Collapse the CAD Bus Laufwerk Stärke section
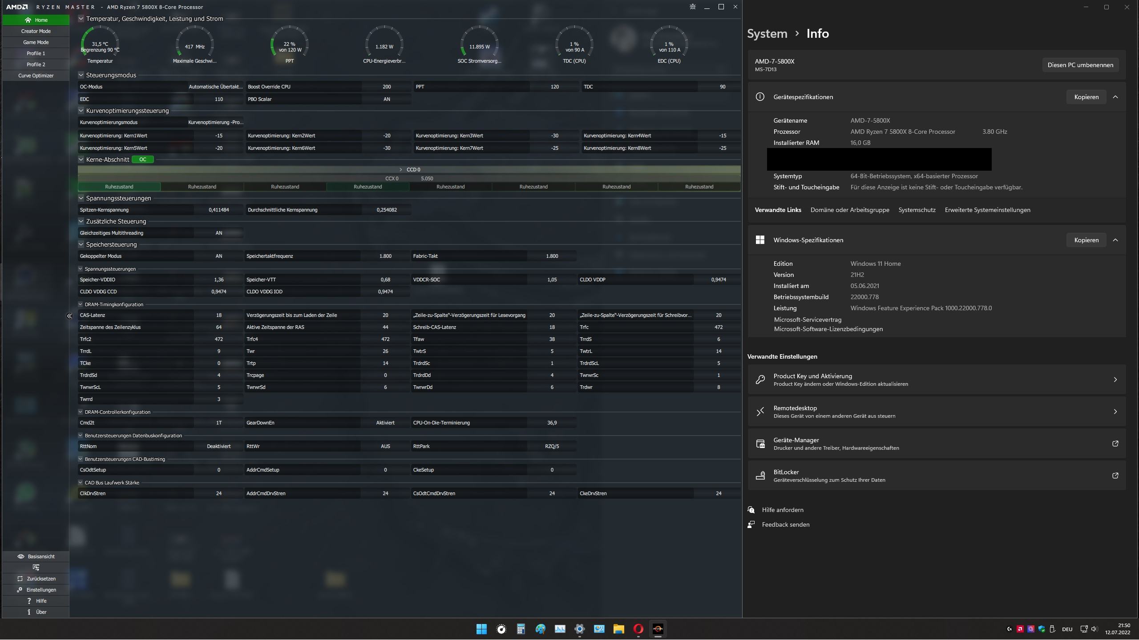1139x640 pixels. tap(81, 483)
